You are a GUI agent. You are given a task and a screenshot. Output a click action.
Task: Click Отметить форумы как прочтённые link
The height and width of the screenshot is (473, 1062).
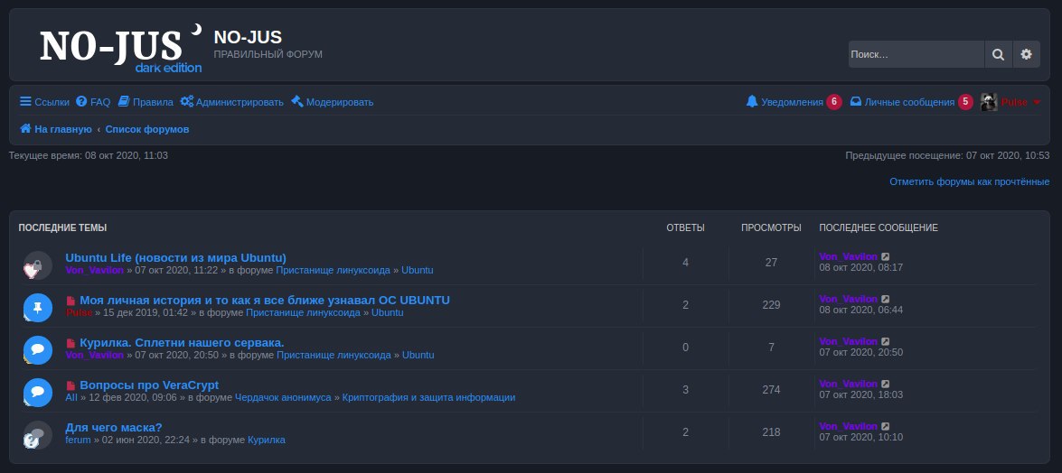969,181
